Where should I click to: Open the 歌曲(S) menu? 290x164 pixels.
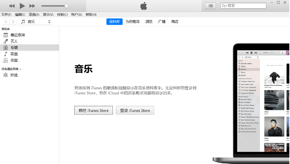point(34,14)
